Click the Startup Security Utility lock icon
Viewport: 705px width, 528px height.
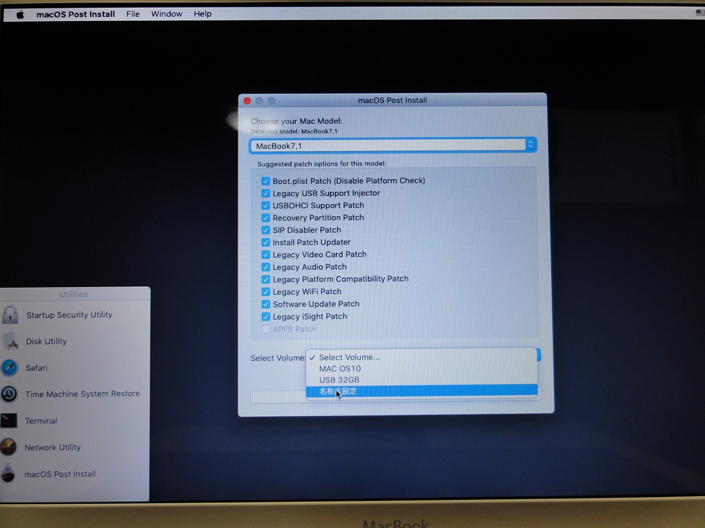[x=10, y=315]
